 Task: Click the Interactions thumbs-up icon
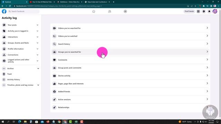[4, 37]
